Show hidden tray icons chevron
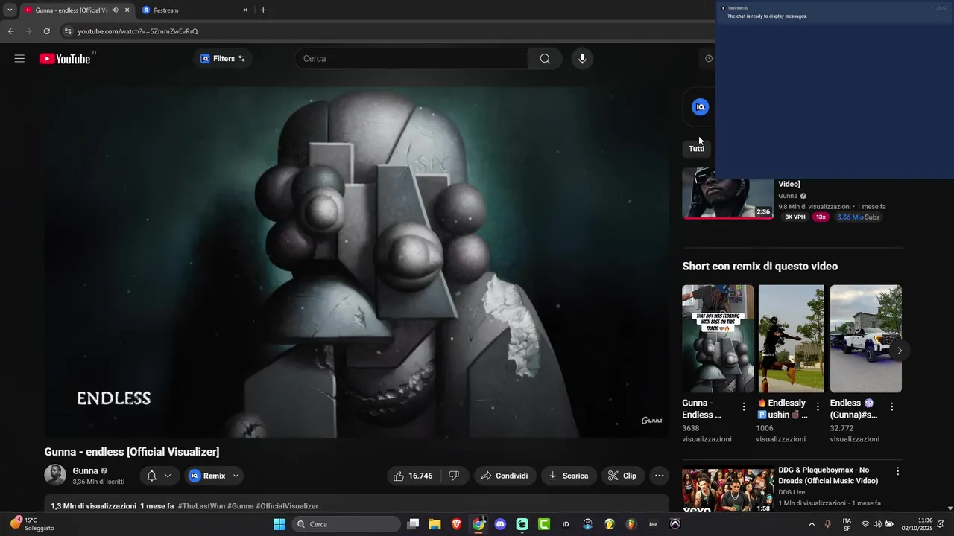Image resolution: width=954 pixels, height=536 pixels. (812, 524)
